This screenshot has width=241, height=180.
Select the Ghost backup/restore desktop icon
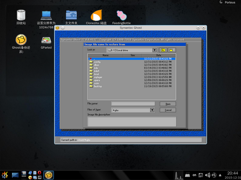(21, 40)
